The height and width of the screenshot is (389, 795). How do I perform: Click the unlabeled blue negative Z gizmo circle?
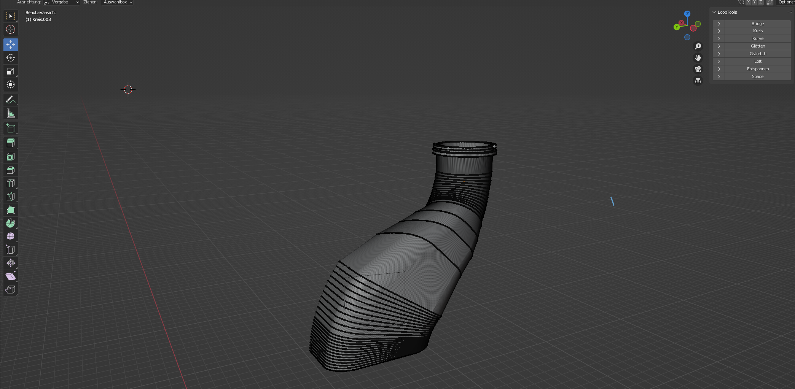point(687,37)
